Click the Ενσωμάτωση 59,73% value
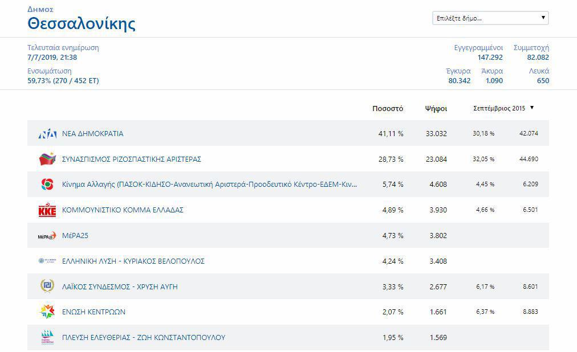The width and height of the screenshot is (577, 352). 63,81
